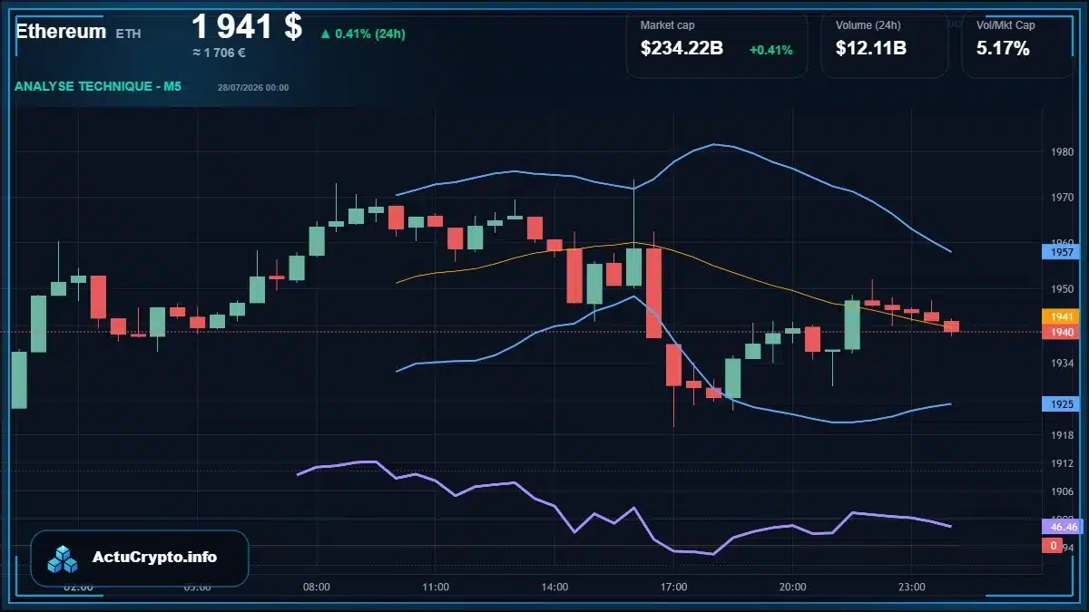This screenshot has width=1089, height=612.
Task: Click the red 1940 current price tag
Action: point(1059,332)
